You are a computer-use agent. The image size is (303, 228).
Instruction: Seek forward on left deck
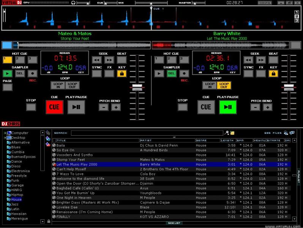click(109, 60)
